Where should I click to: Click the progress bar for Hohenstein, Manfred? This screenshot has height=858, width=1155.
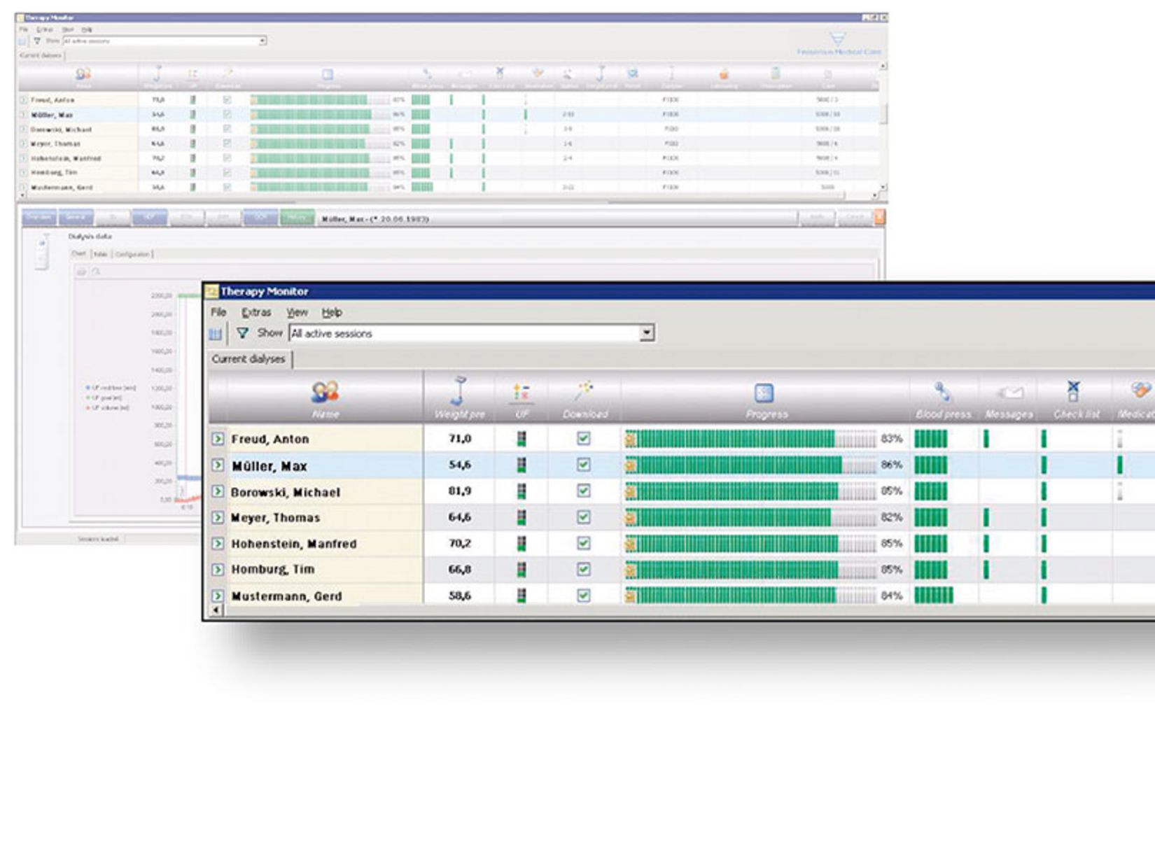[x=749, y=544]
